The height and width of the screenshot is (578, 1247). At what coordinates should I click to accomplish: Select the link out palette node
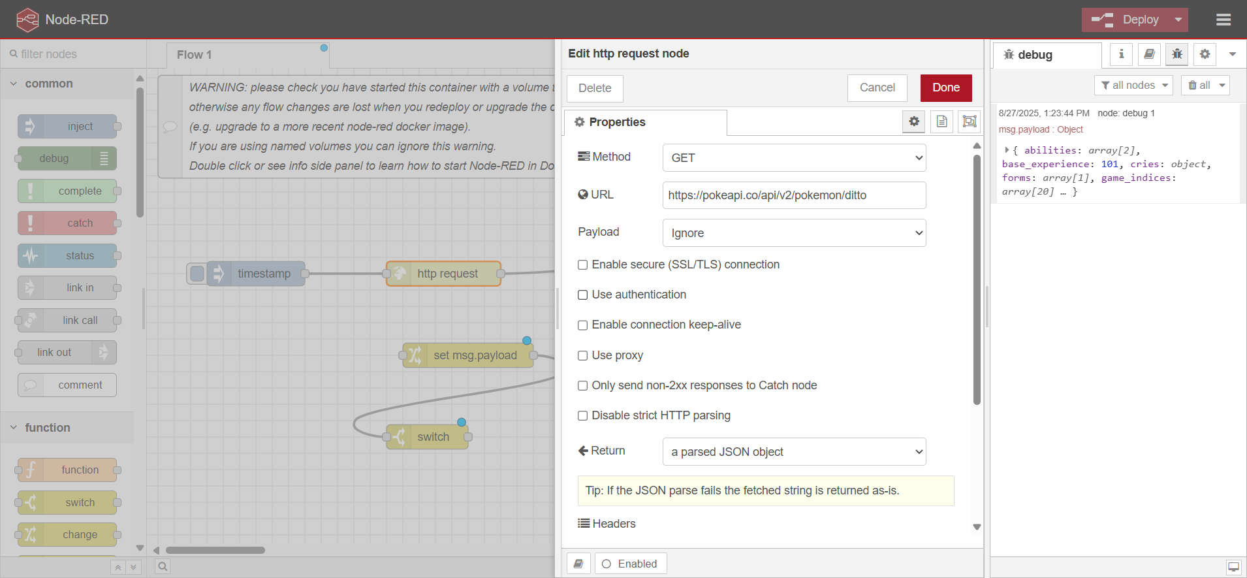[68, 352]
